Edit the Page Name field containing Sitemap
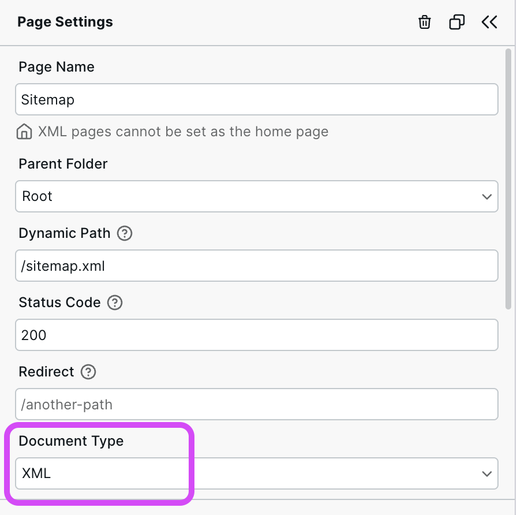Screen dimensions: 517x515 click(x=257, y=99)
